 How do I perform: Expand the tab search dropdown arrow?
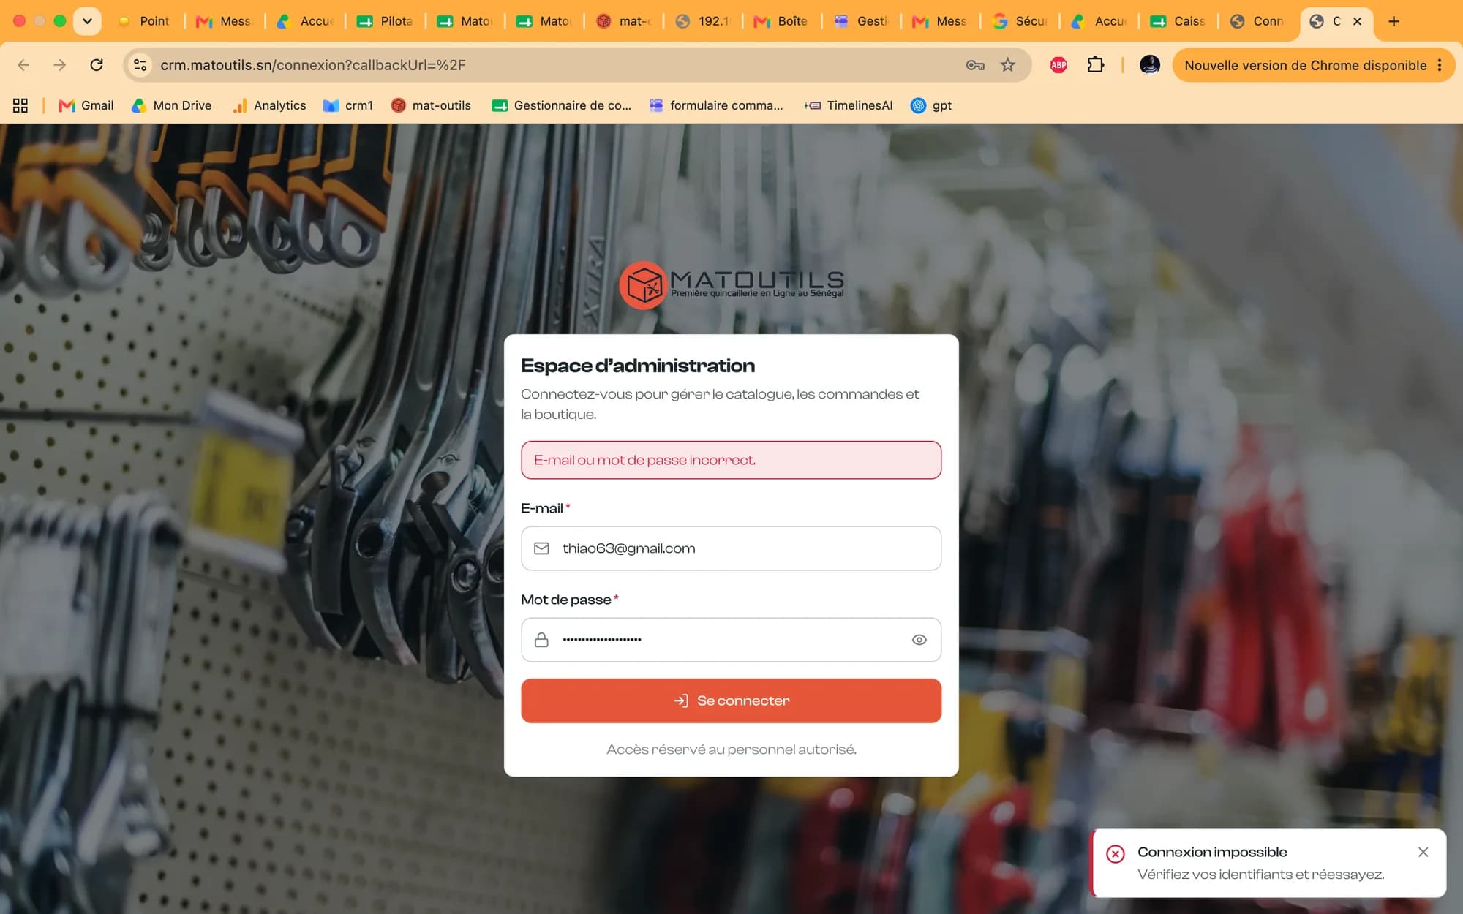pyautogui.click(x=87, y=21)
